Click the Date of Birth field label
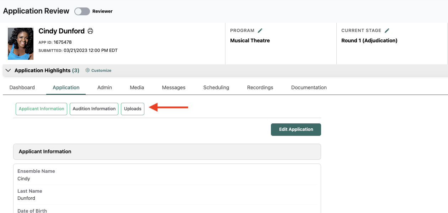 point(32,211)
